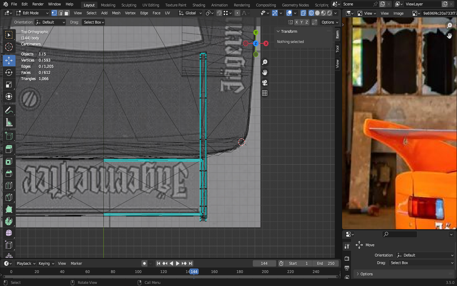Click the viewport pan hand icon
The image size is (457, 286).
click(265, 72)
